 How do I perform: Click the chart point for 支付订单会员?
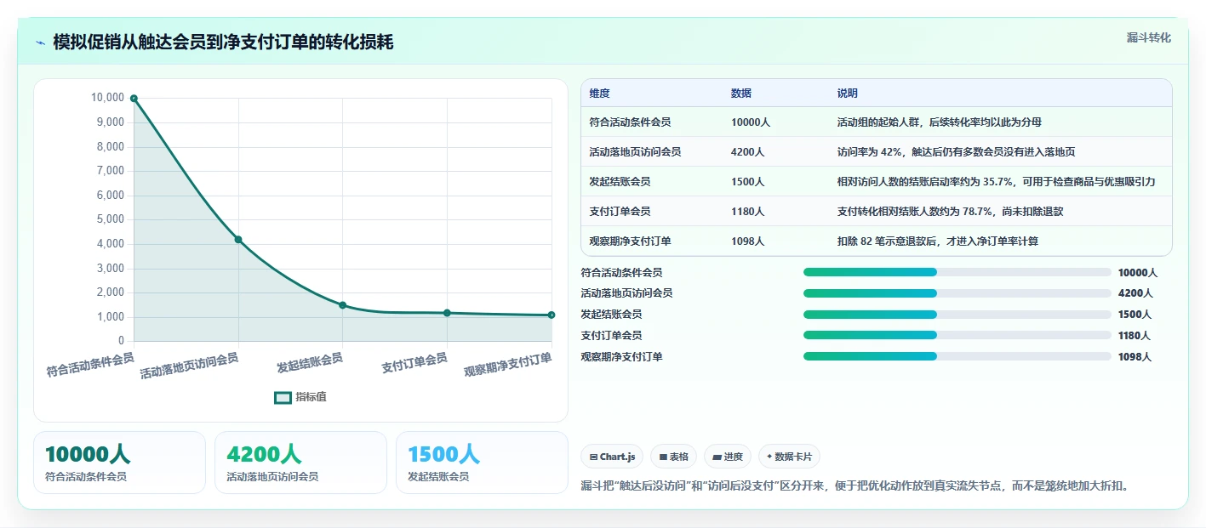pos(447,313)
